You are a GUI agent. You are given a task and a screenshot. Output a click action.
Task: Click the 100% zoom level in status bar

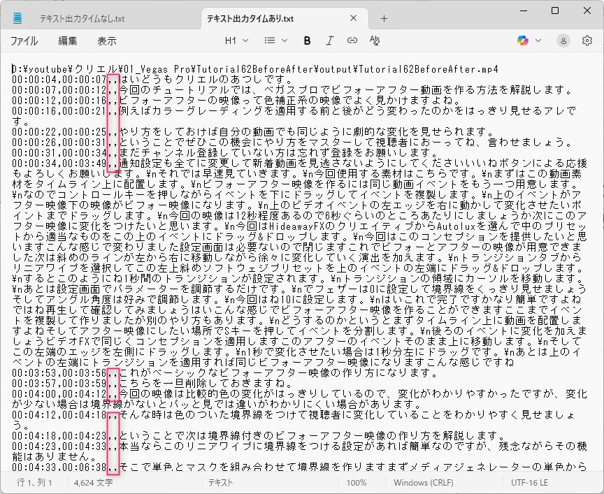pos(356,483)
